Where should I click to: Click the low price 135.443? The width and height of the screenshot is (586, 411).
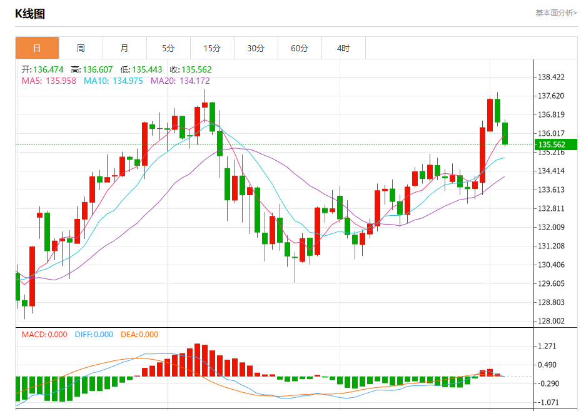point(147,69)
